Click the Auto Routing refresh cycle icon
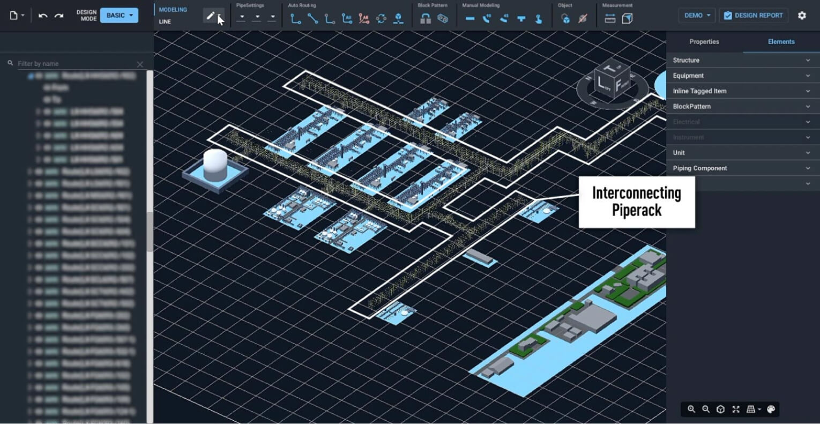This screenshot has height=424, width=820. tap(381, 19)
